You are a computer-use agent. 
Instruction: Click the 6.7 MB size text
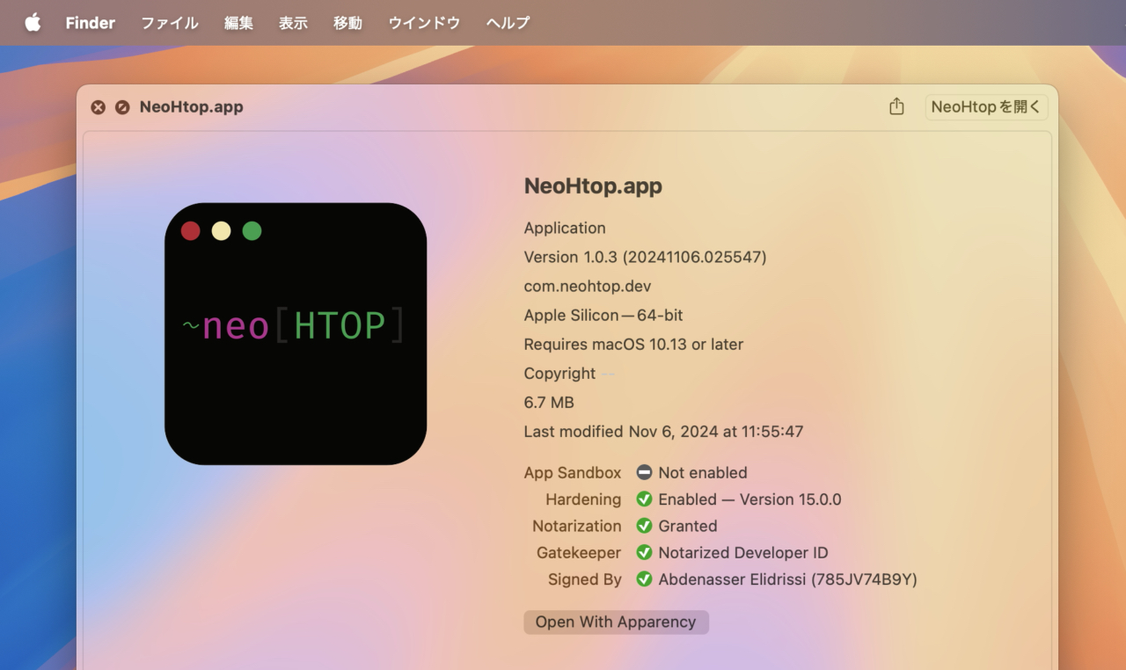(x=549, y=402)
